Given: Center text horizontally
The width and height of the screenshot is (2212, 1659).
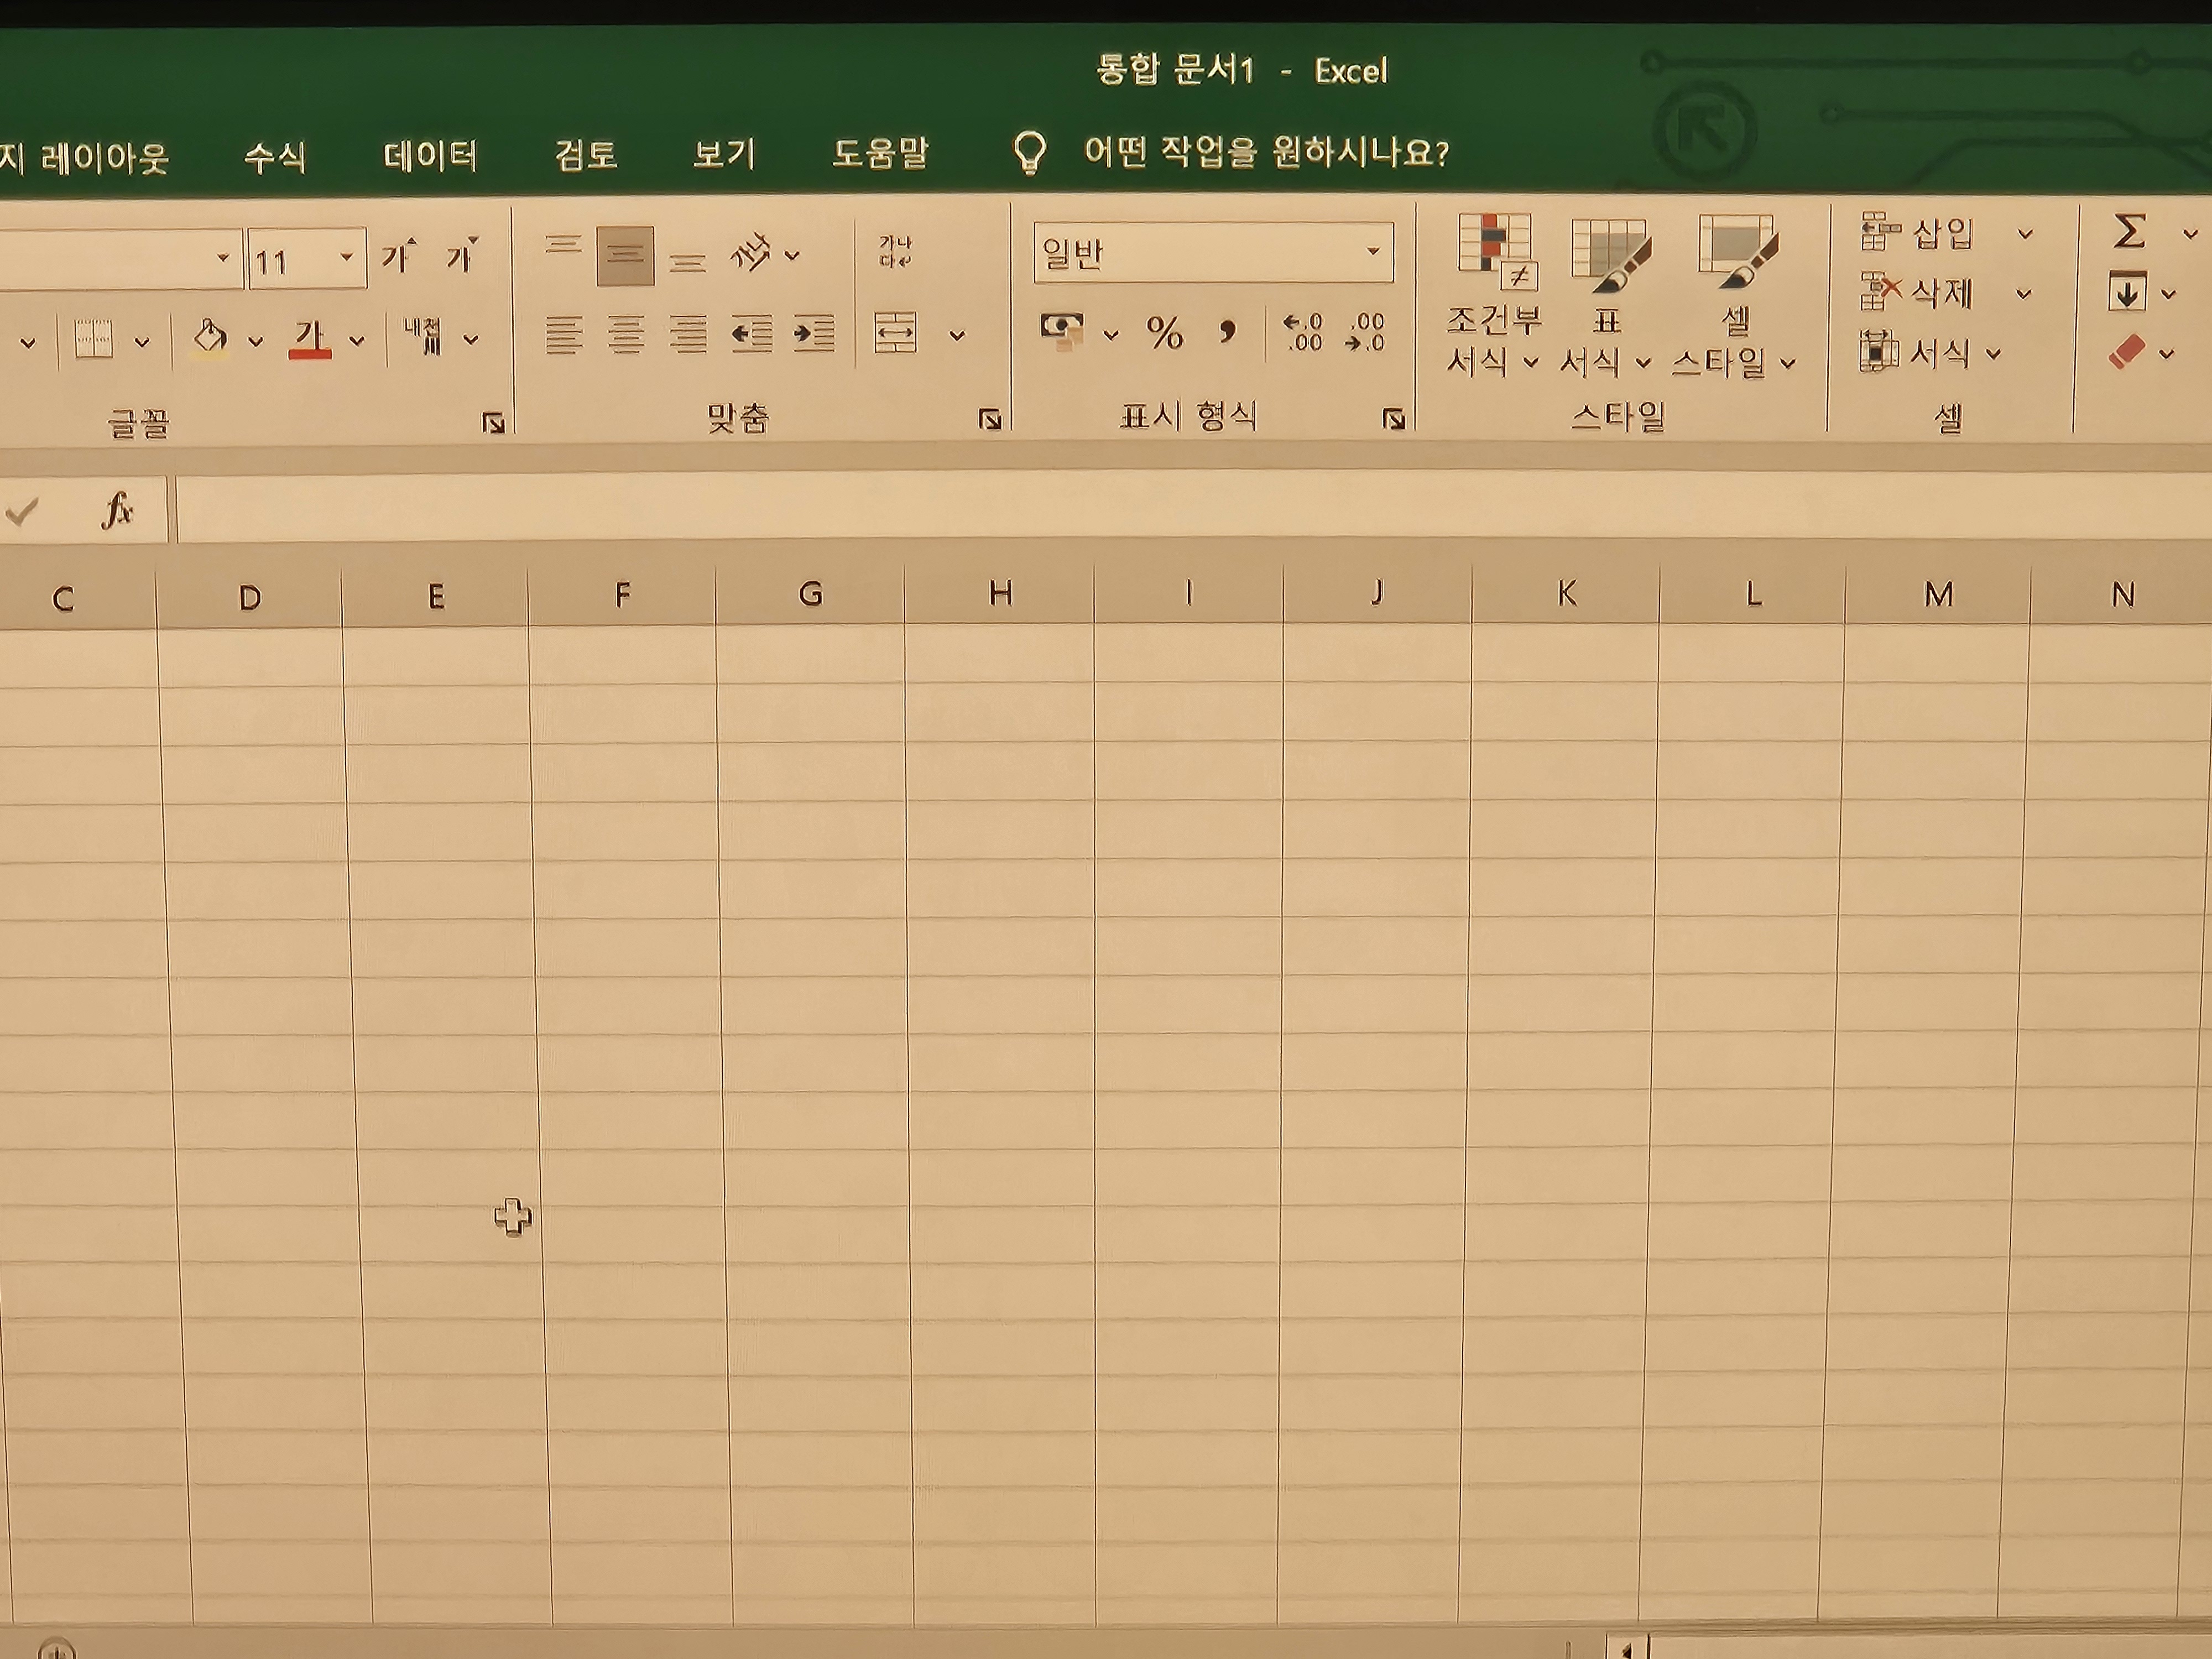Looking at the screenshot, I should coord(626,334).
